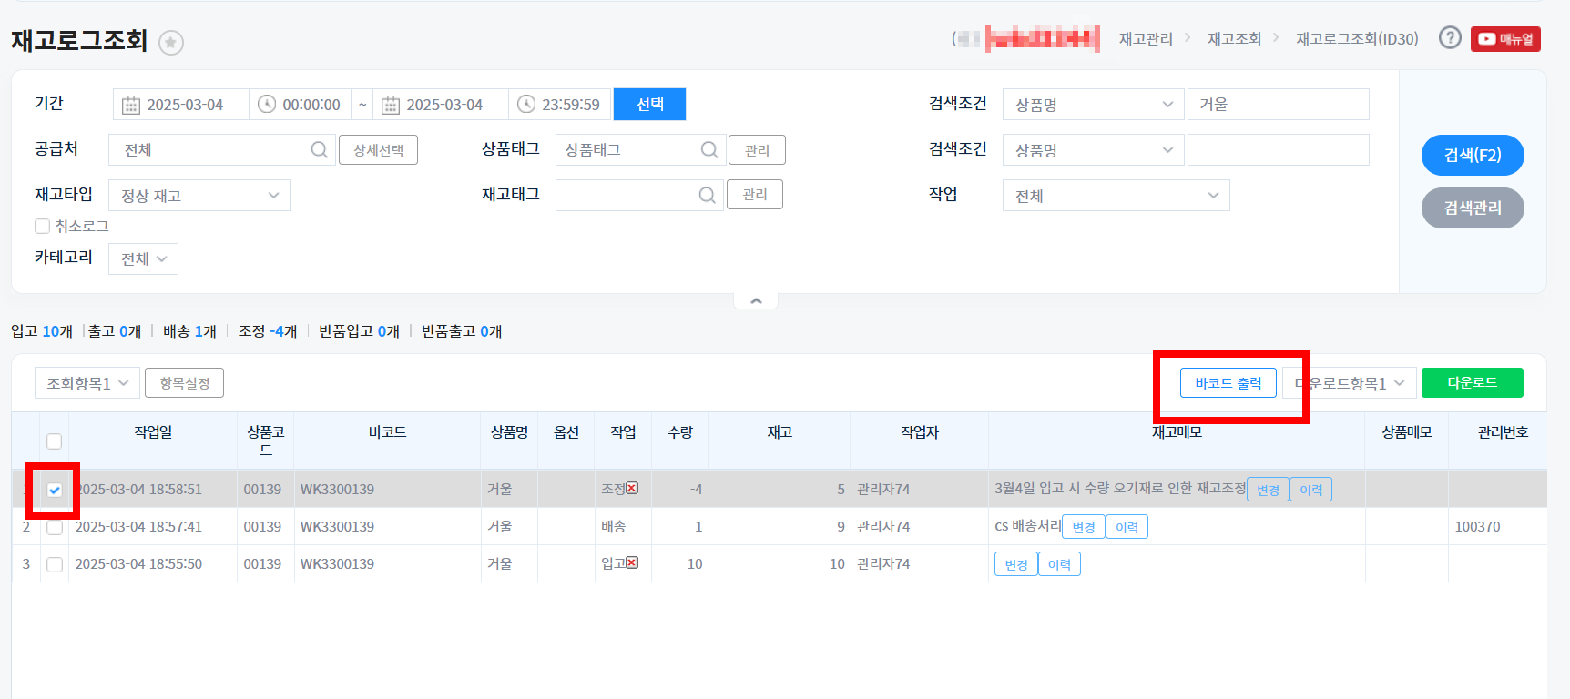This screenshot has height=699, width=1570.
Task: Click the red X icon beside 조정
Action: tap(632, 489)
